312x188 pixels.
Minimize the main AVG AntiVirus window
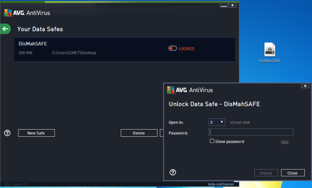pyautogui.click(x=224, y=5)
